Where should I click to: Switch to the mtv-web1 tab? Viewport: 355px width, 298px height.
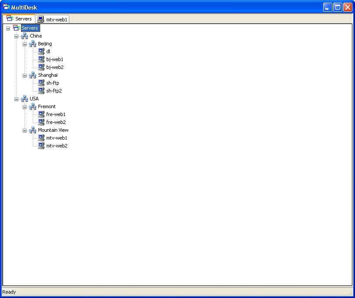[x=52, y=19]
